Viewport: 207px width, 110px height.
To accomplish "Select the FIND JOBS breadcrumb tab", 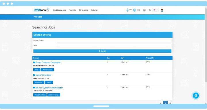I will (x=38, y=17).
